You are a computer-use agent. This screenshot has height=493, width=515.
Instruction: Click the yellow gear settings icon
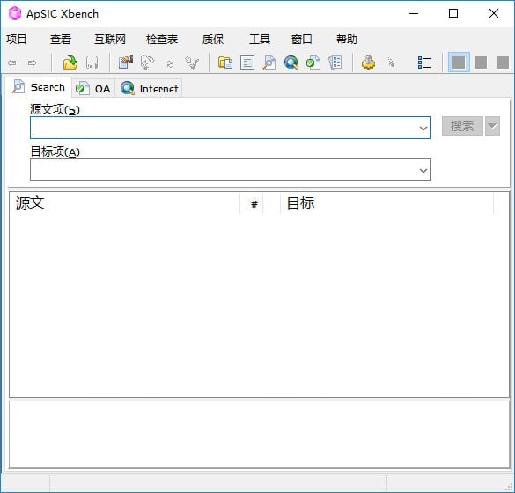(x=369, y=63)
